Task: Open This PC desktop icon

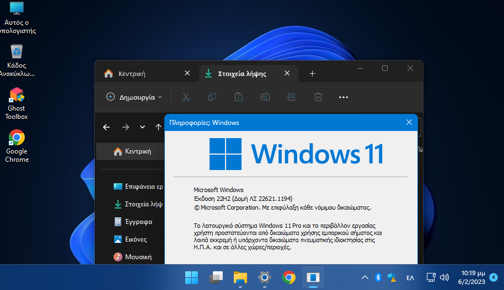Action: coord(17,18)
